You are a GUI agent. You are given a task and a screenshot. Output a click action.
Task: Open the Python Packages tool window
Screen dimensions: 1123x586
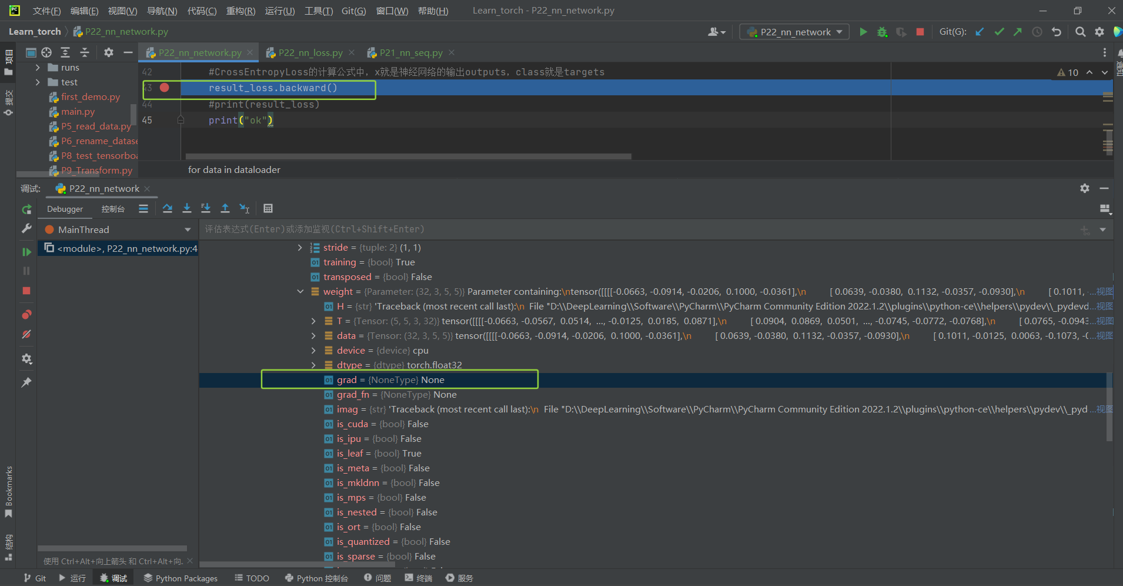coord(181,578)
